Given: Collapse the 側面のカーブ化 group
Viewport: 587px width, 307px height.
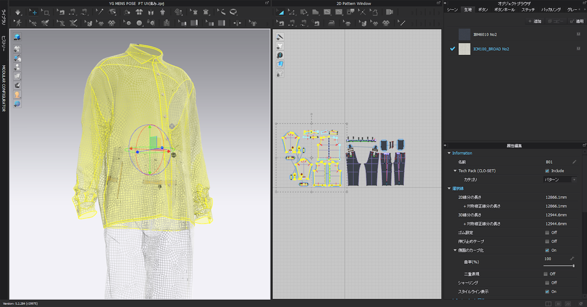Looking at the screenshot, I should 455,250.
